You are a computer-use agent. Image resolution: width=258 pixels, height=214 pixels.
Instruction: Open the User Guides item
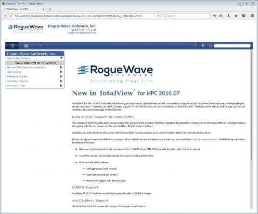click(14, 72)
